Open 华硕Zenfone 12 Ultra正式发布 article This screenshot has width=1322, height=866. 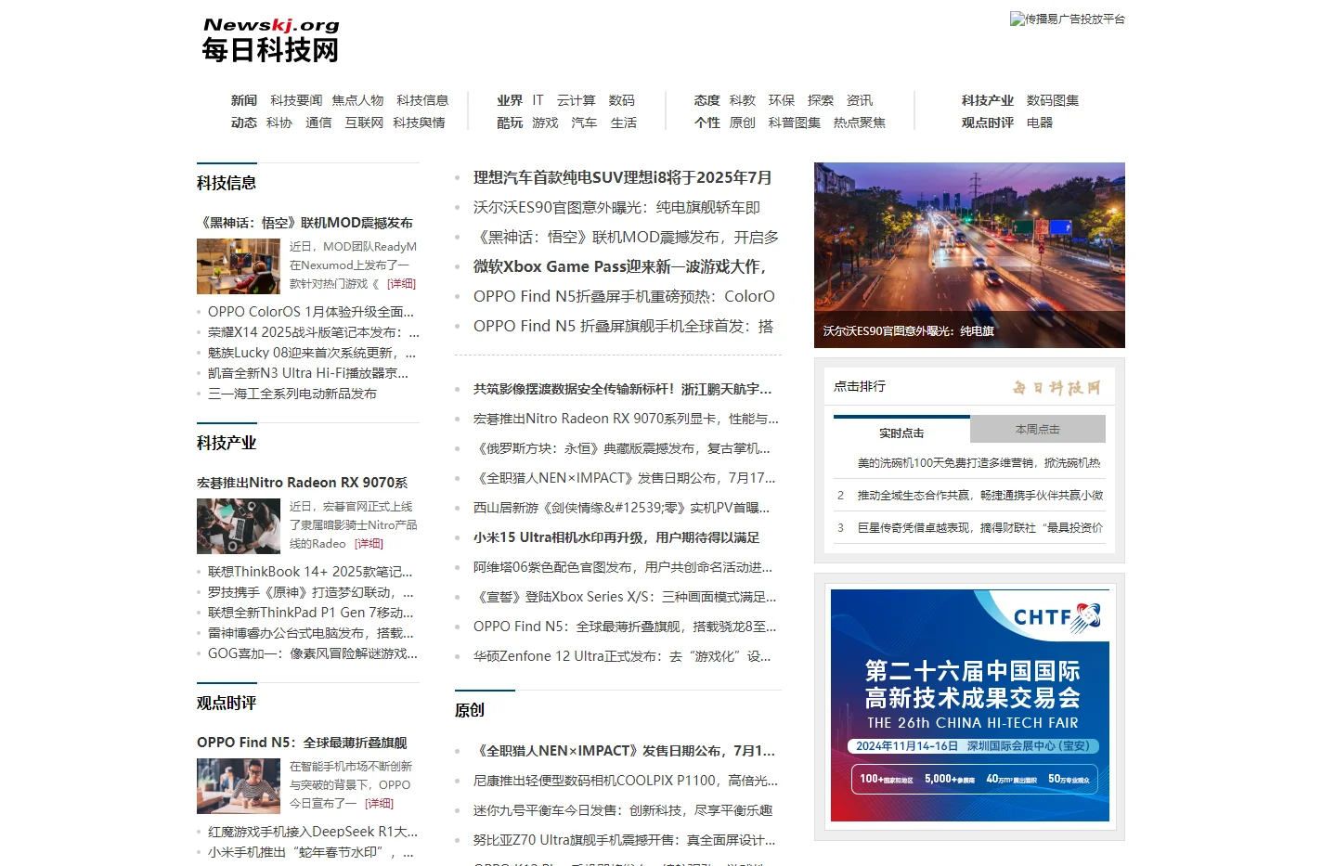click(x=622, y=656)
